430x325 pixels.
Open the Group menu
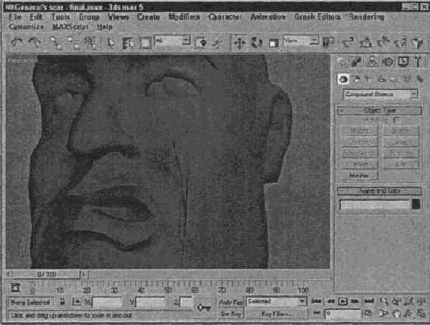(x=89, y=17)
